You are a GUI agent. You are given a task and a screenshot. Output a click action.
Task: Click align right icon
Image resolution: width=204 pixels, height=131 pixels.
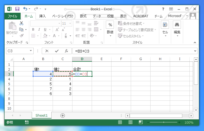pos(90,30)
